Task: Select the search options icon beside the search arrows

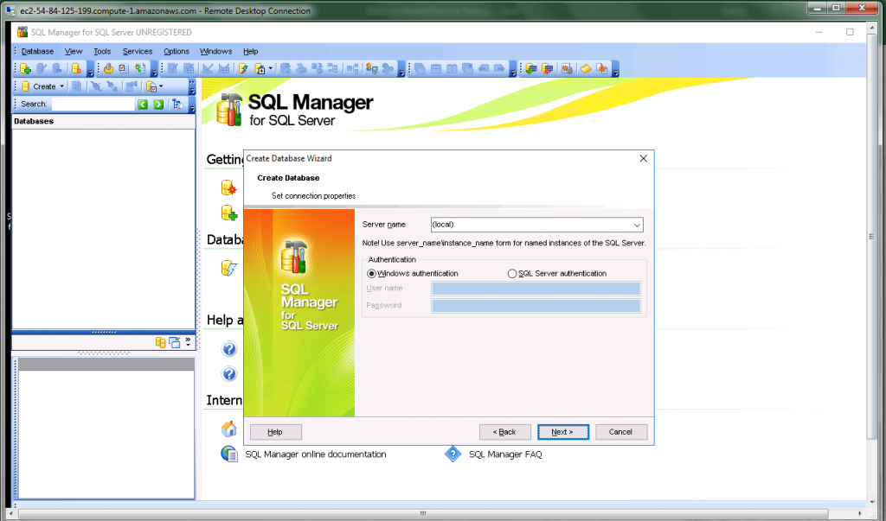Action: tap(177, 104)
